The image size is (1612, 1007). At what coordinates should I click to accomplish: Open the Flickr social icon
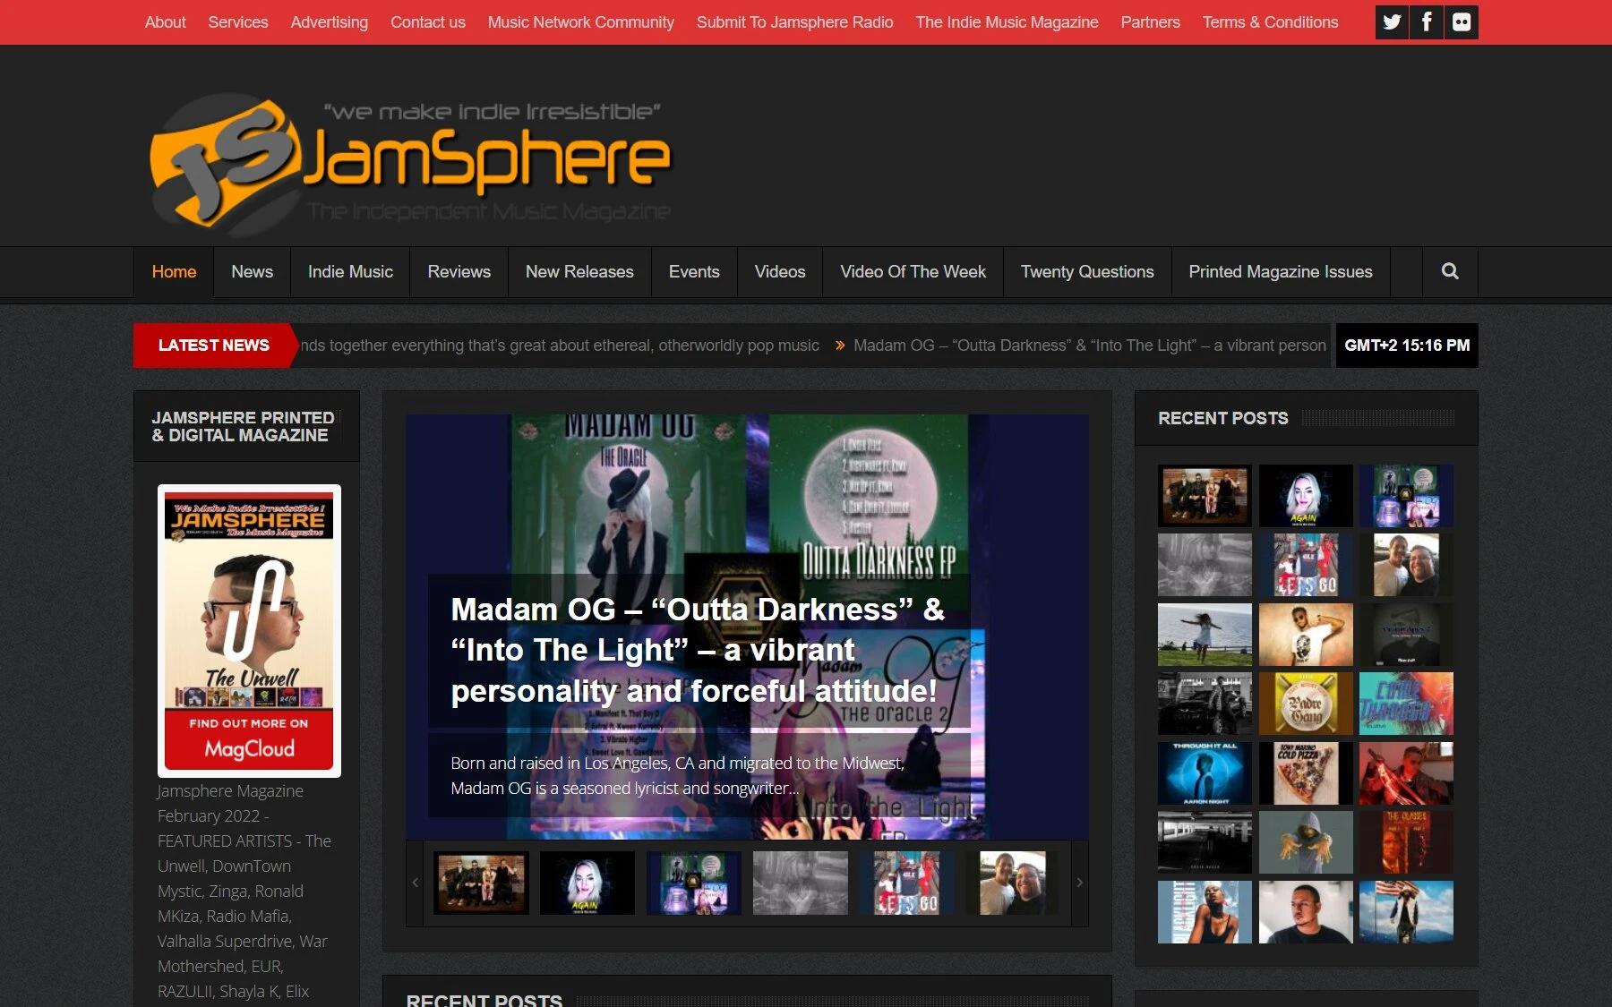(x=1461, y=22)
